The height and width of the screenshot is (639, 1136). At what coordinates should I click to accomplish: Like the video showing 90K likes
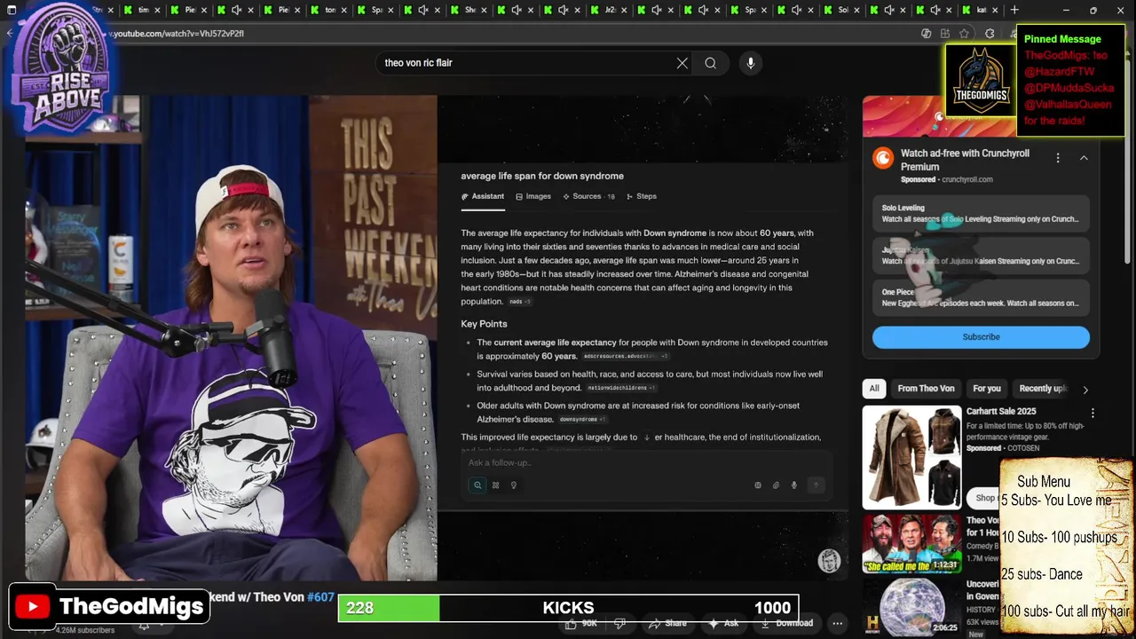(x=582, y=623)
